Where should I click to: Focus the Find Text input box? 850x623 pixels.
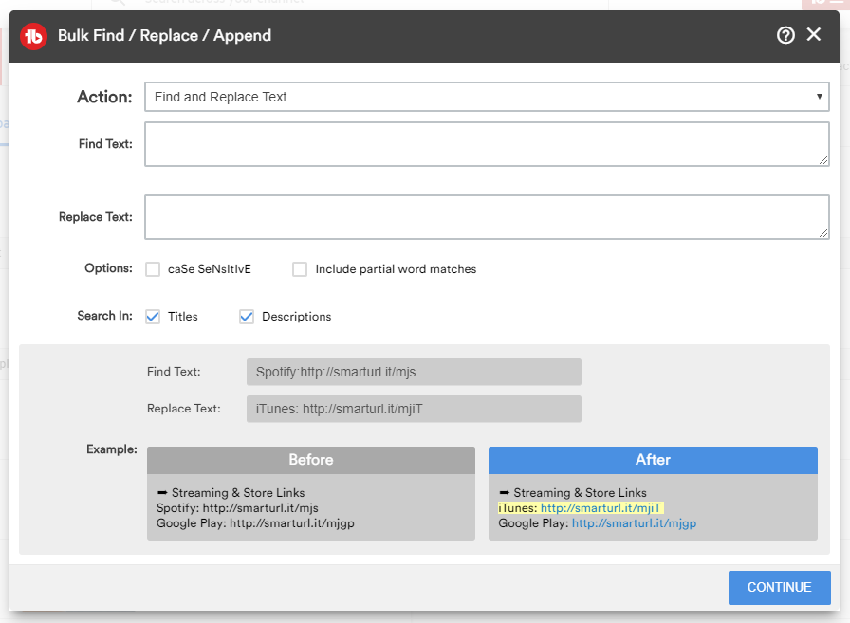[x=487, y=144]
